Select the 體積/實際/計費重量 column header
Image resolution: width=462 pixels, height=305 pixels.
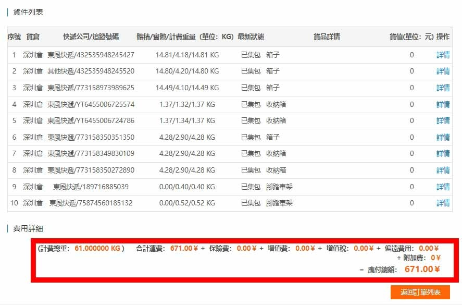[x=185, y=37]
